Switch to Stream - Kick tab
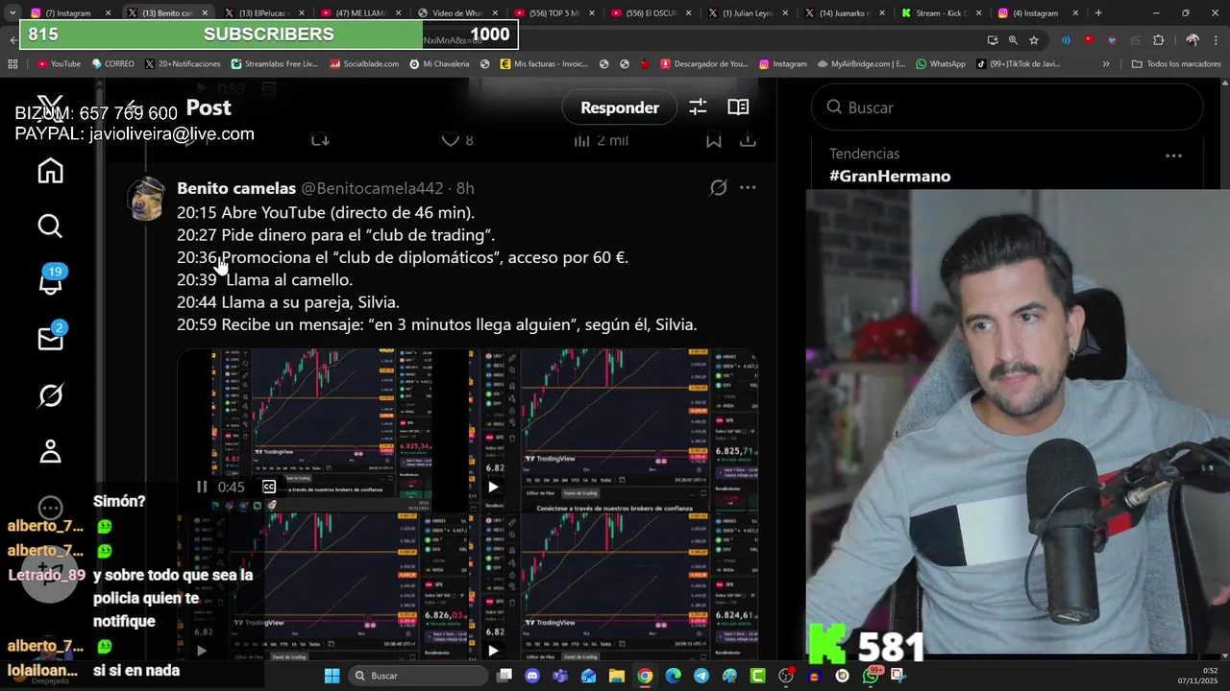1230x691 pixels. (x=940, y=13)
